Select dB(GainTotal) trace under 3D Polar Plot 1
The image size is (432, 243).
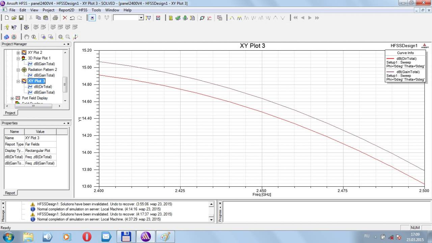tap(44, 64)
